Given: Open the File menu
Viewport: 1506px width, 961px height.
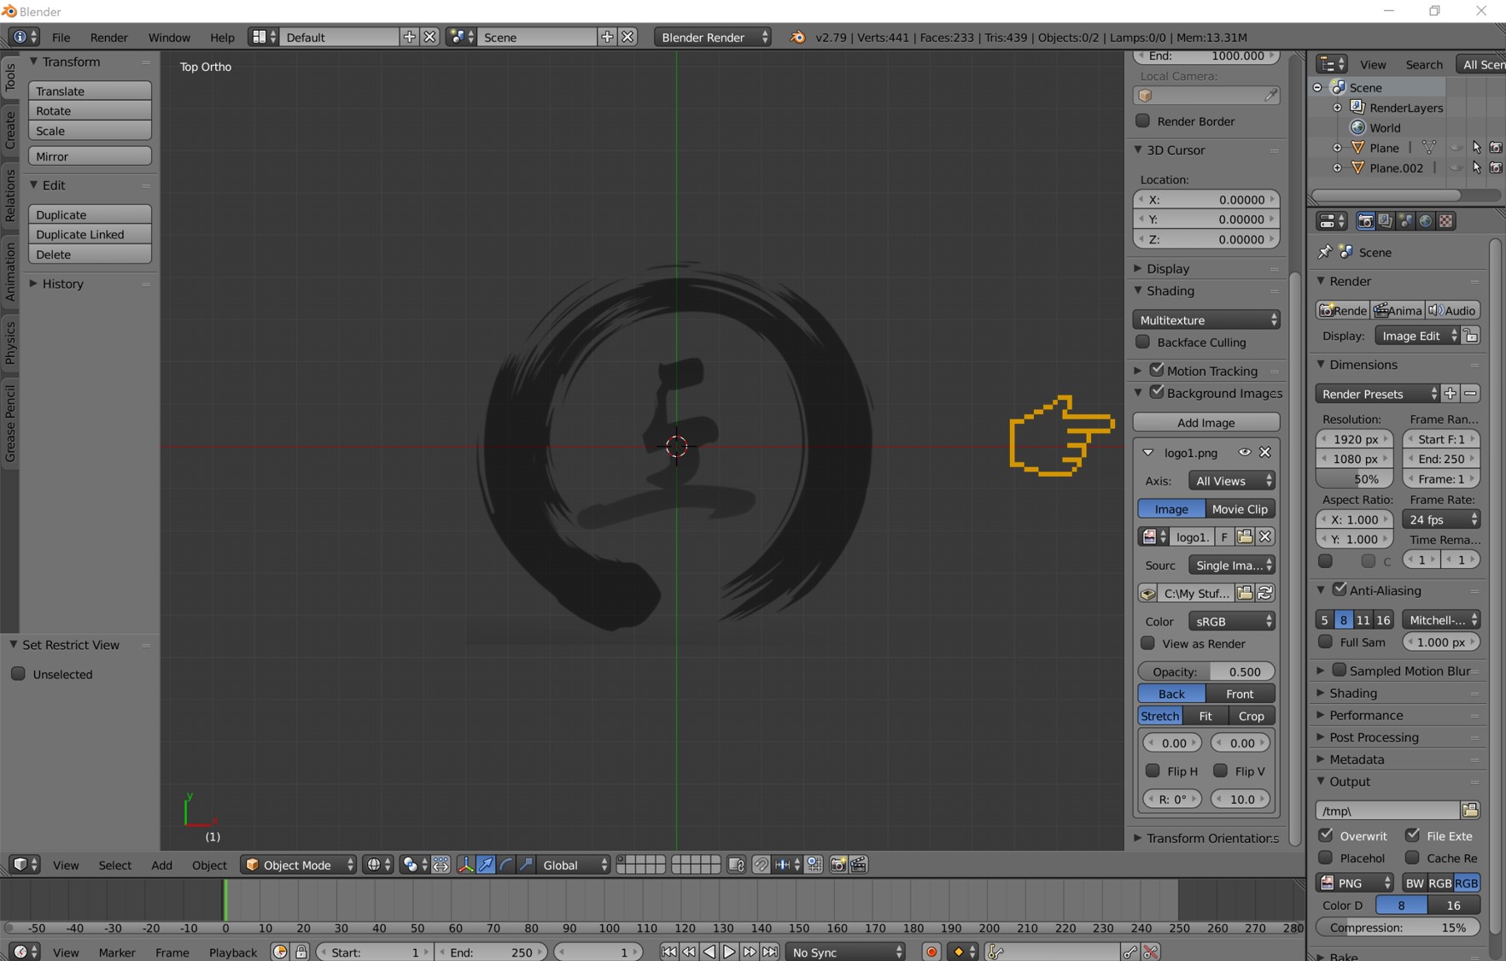Looking at the screenshot, I should [61, 38].
